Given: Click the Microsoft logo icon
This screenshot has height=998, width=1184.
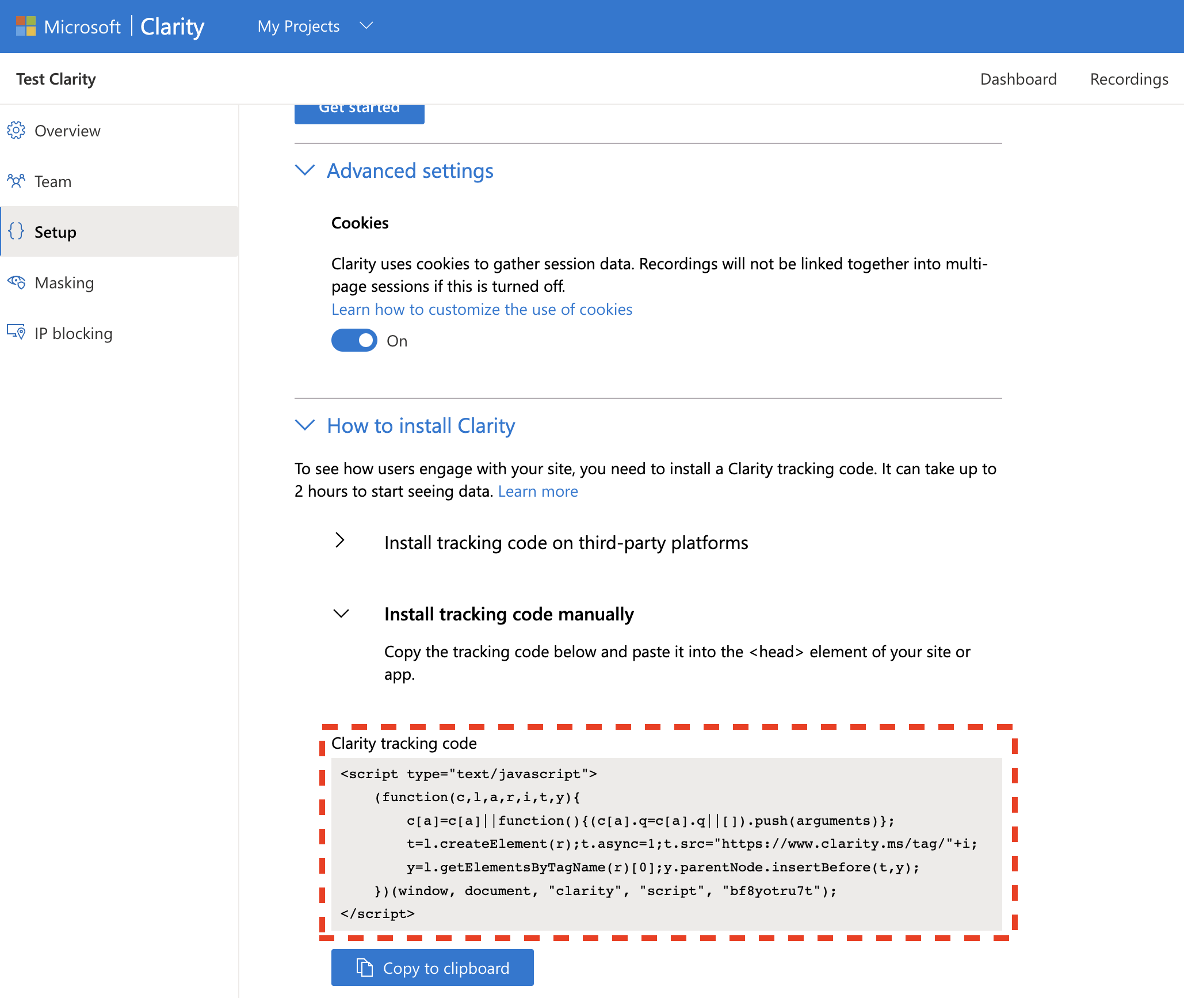Looking at the screenshot, I should click(26, 26).
